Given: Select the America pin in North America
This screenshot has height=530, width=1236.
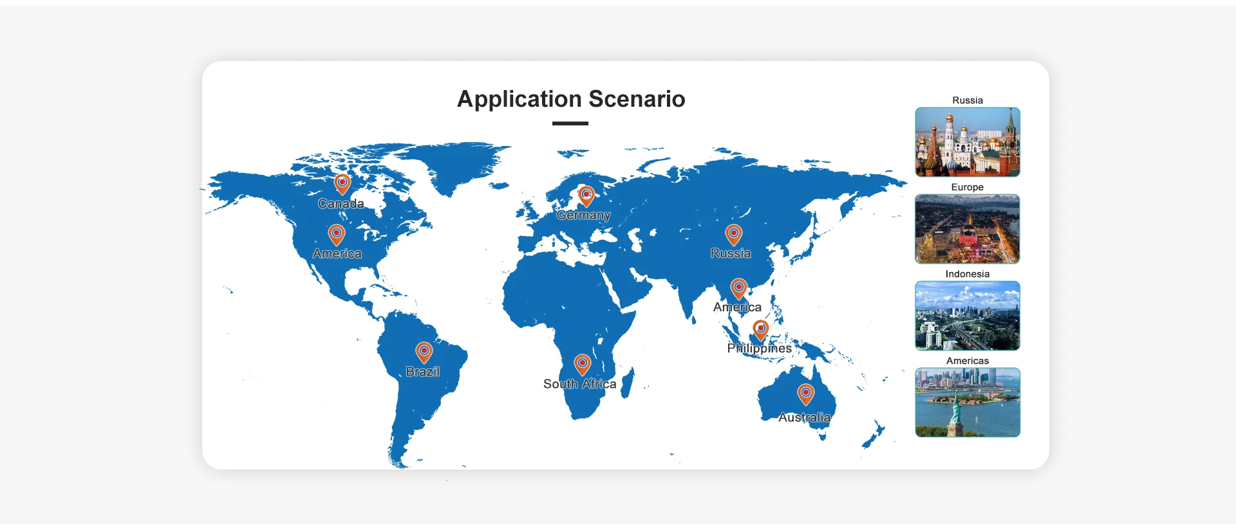Looking at the screenshot, I should pyautogui.click(x=336, y=233).
